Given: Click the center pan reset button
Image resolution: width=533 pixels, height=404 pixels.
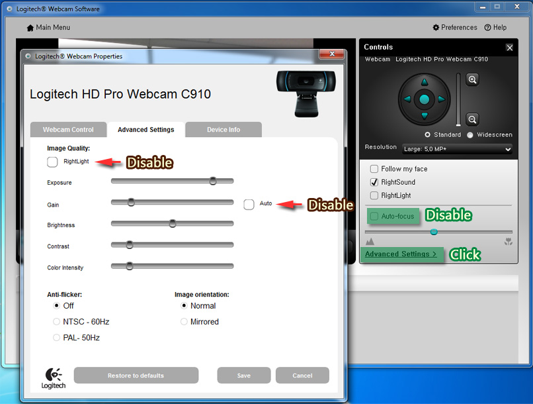Looking at the screenshot, I should [425, 99].
